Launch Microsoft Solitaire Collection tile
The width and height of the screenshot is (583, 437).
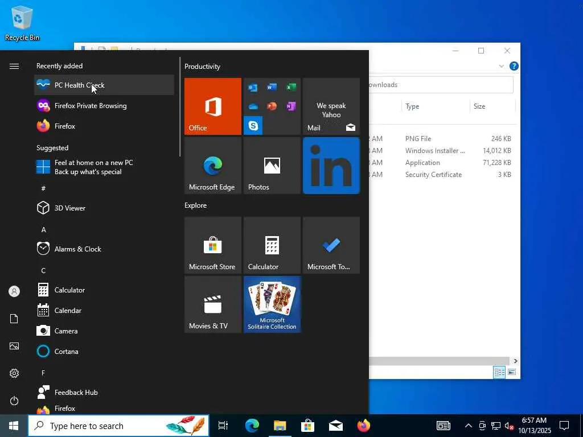click(x=272, y=304)
